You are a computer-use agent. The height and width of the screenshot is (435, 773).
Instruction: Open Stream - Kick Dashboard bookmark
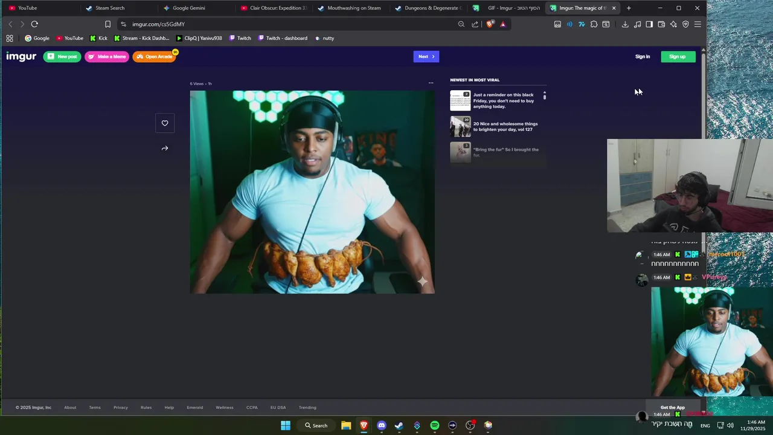[142, 38]
